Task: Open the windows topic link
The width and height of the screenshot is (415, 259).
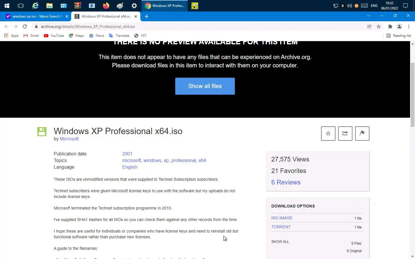Action: coord(152,160)
